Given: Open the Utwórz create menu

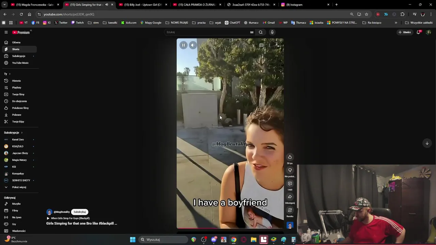Looking at the screenshot, I should [x=405, y=32].
